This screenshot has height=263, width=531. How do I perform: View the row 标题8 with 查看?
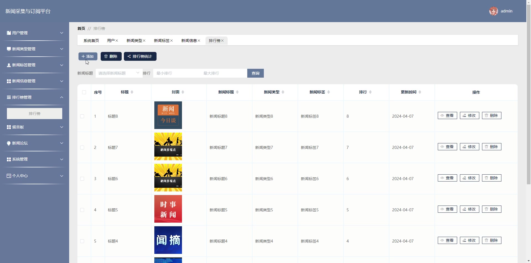447,115
